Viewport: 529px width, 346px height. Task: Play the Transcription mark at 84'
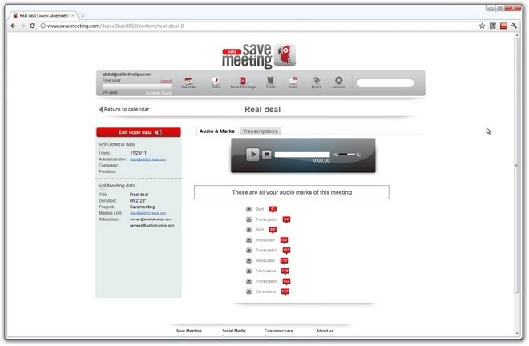pos(248,219)
